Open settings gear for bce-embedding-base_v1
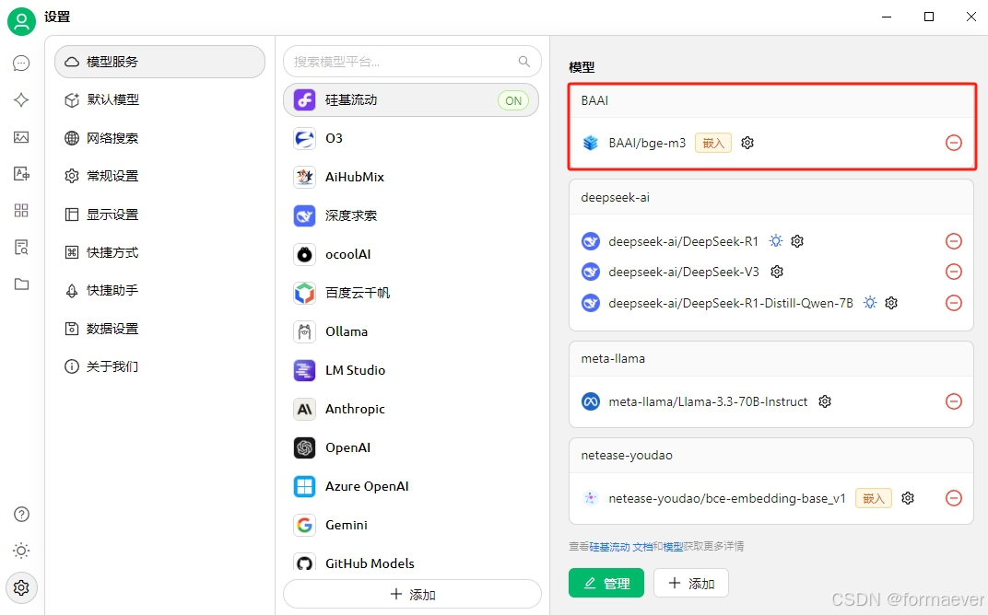This screenshot has width=988, height=615. click(x=907, y=498)
